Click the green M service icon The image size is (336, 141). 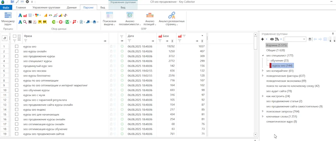pyautogui.click(x=67, y=22)
